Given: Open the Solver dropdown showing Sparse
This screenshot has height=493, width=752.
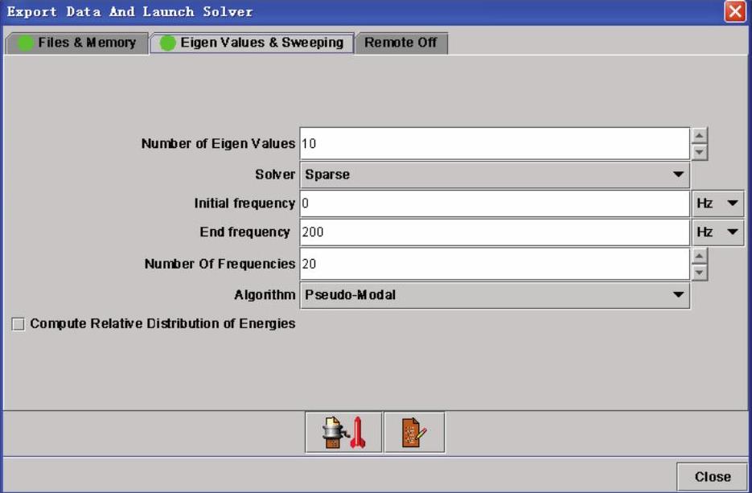Looking at the screenshot, I should pyautogui.click(x=495, y=175).
